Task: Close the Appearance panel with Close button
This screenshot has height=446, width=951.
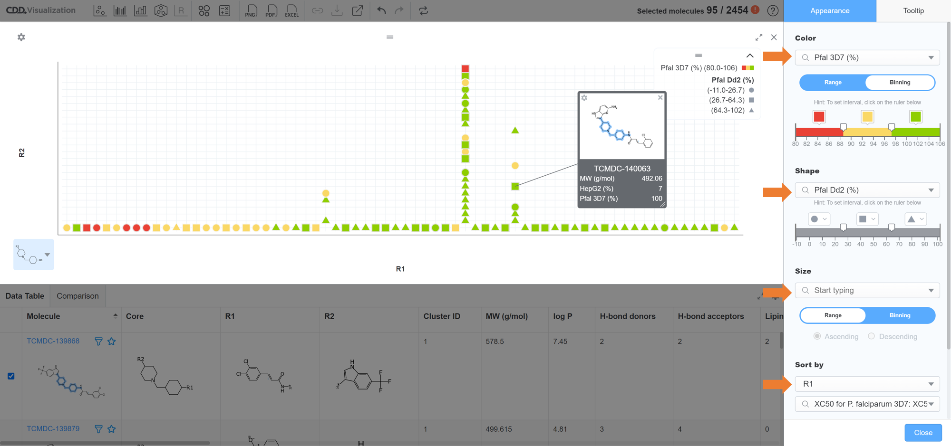Action: 923,433
